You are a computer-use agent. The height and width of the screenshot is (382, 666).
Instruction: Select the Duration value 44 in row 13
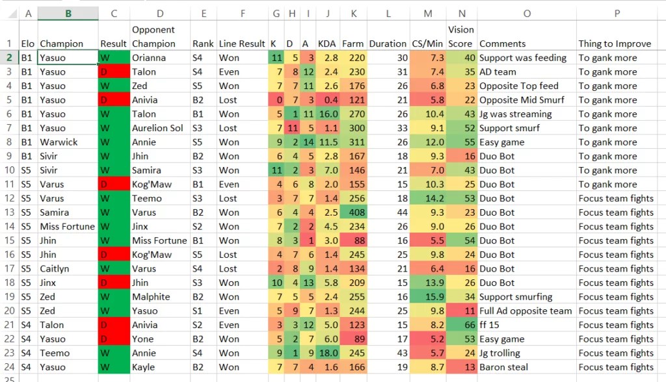(388, 212)
